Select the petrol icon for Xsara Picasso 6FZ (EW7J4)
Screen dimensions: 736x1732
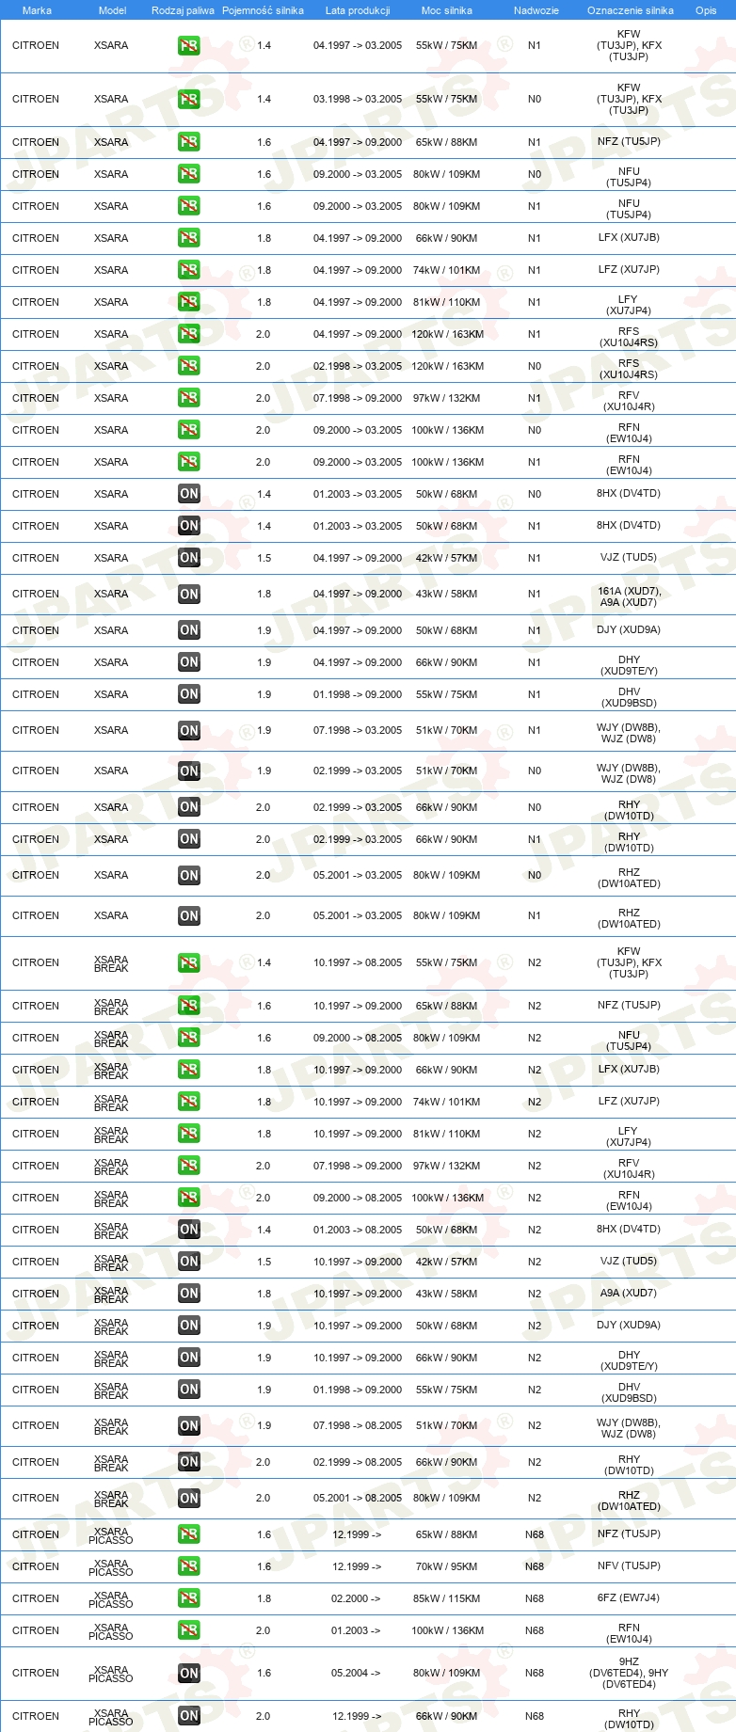(x=189, y=1598)
